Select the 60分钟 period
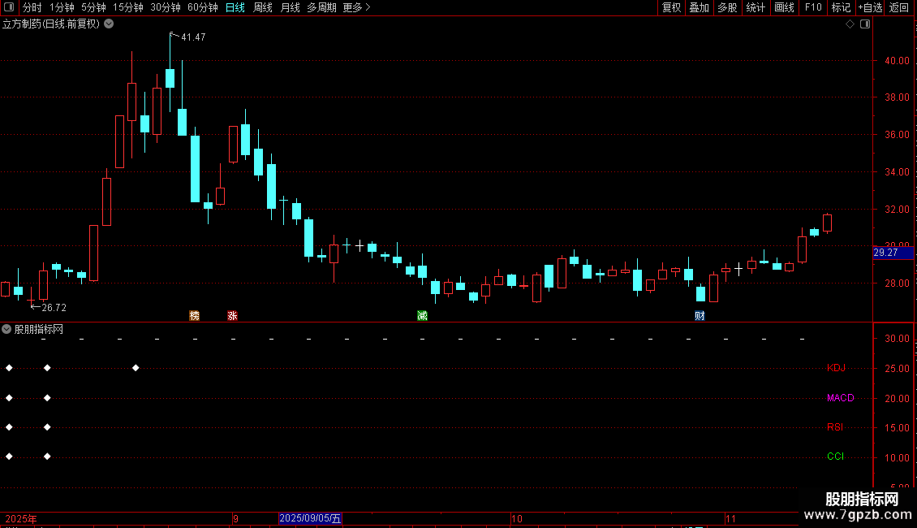This screenshot has height=528, width=917. pos(202,7)
